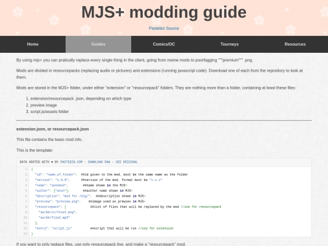Viewport: 328px width, 246px height.
Task: Click 'This file contains the basic mod info.' text
Action: click(x=49, y=140)
